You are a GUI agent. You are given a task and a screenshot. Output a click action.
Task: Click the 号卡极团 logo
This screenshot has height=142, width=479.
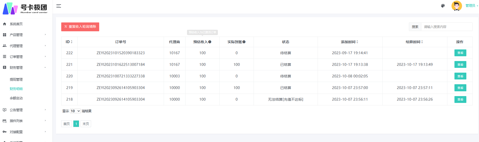(x=25, y=8)
